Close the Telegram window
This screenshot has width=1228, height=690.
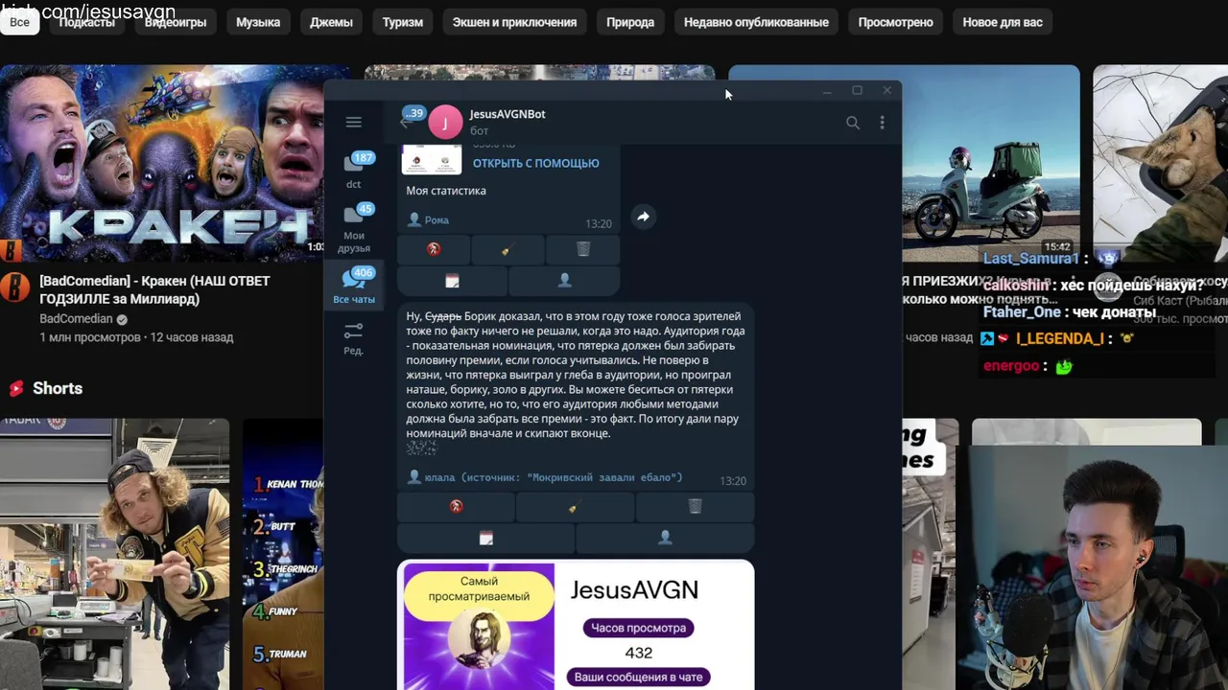point(886,90)
